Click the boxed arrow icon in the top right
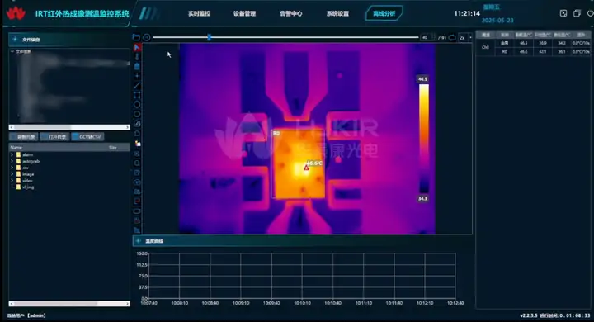 pyautogui.click(x=563, y=13)
